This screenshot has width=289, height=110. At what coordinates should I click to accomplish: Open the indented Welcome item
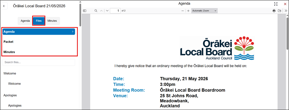coord(14,84)
